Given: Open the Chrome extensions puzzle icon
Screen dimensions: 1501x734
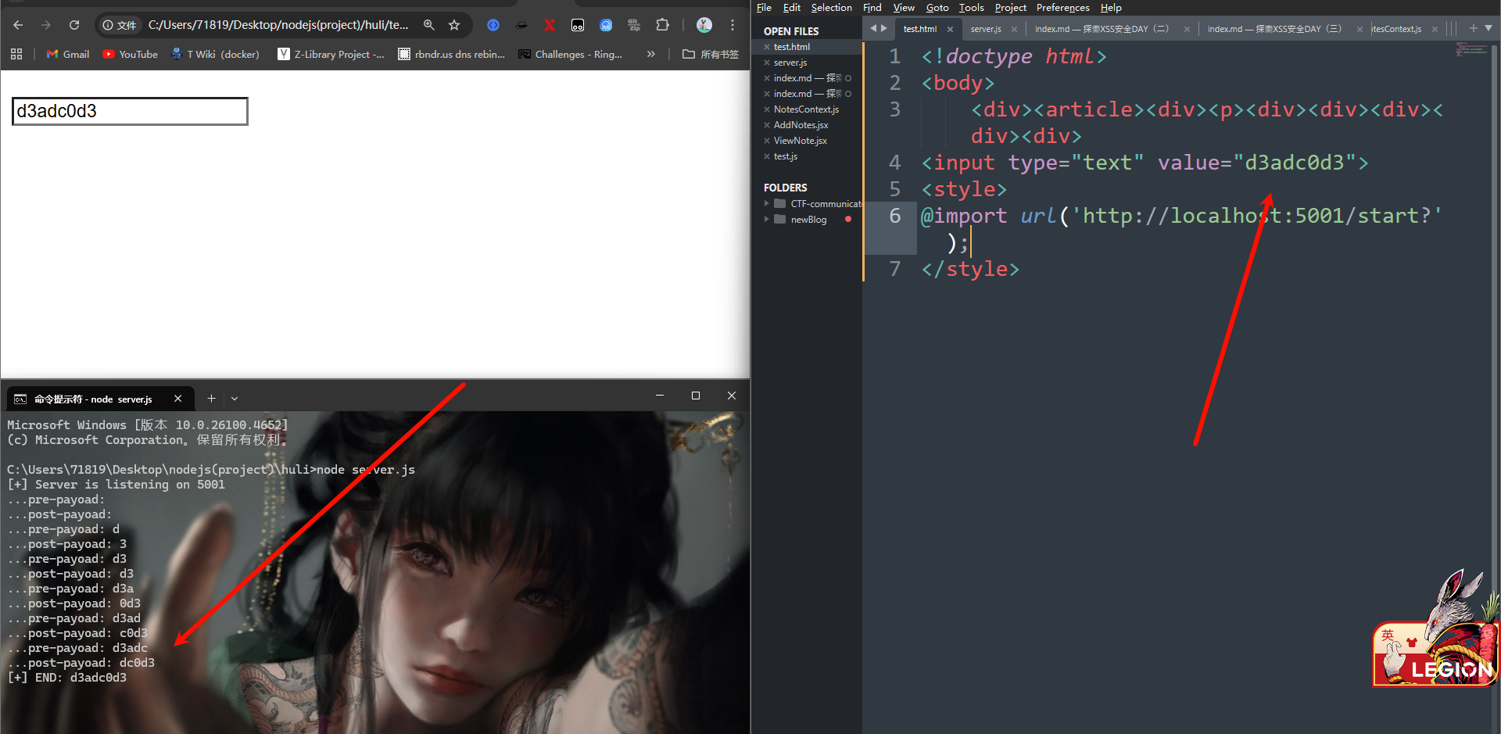Looking at the screenshot, I should point(663,25).
